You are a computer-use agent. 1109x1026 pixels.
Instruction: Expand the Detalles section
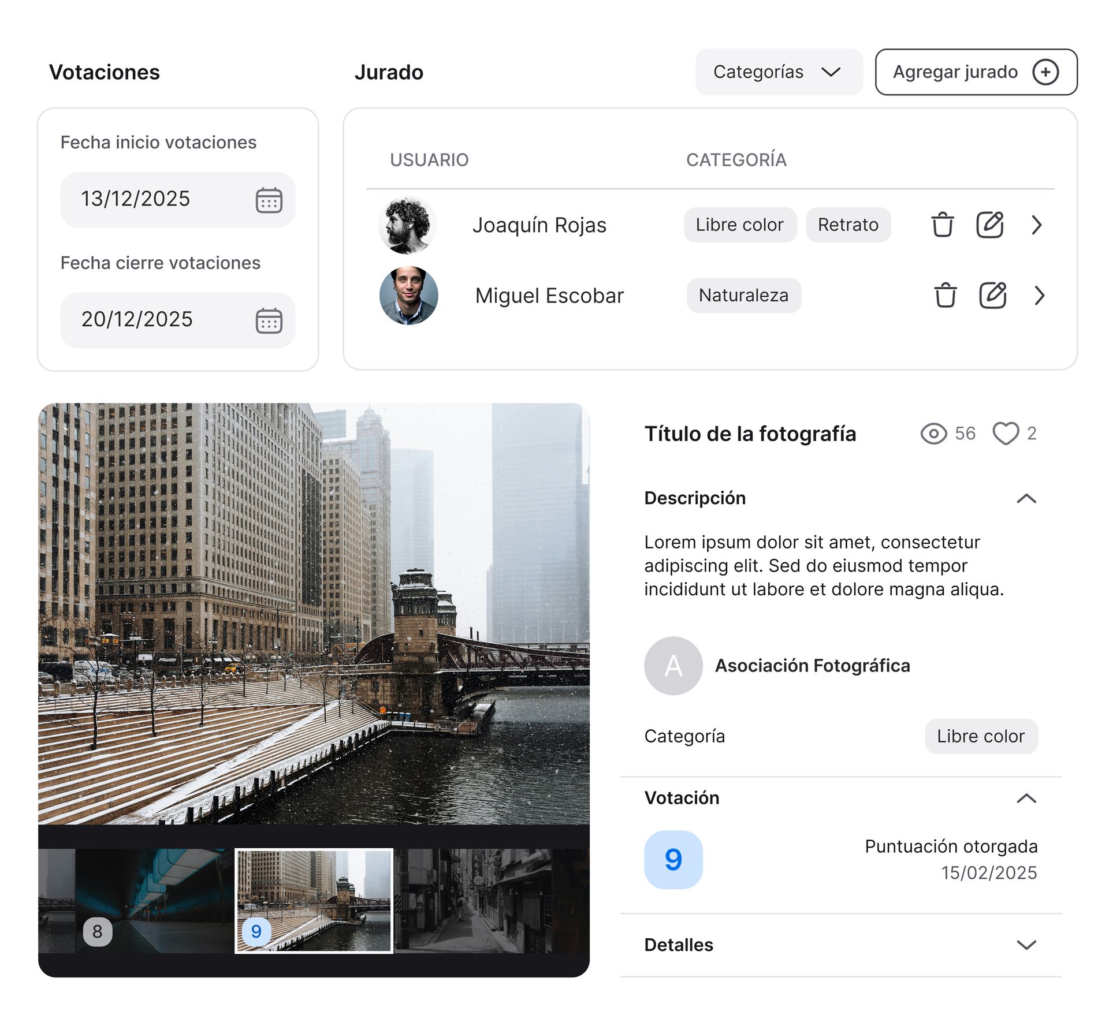coord(1026,945)
